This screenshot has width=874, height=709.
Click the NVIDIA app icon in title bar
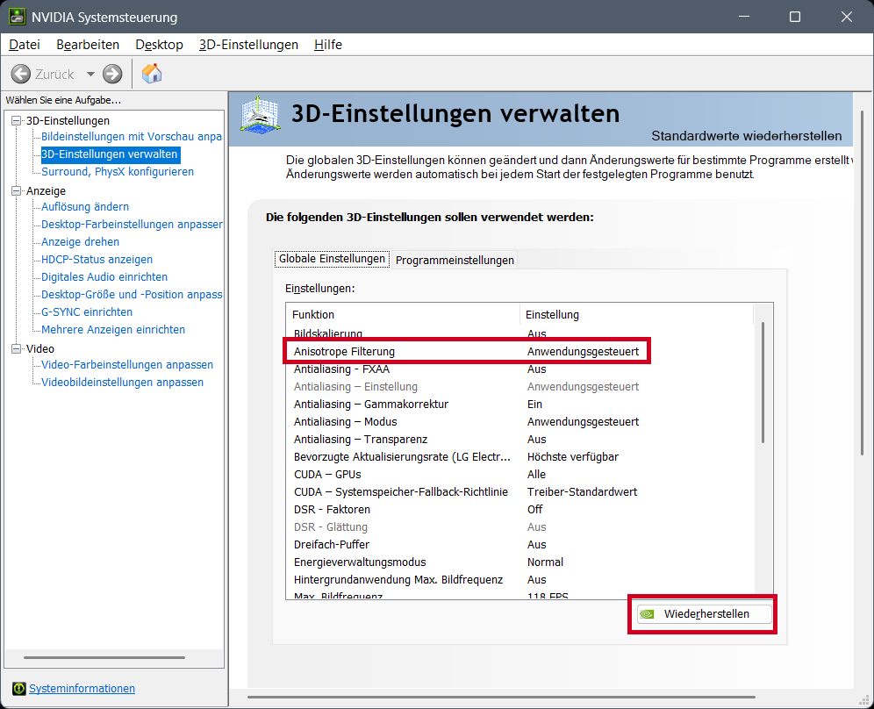(x=18, y=17)
